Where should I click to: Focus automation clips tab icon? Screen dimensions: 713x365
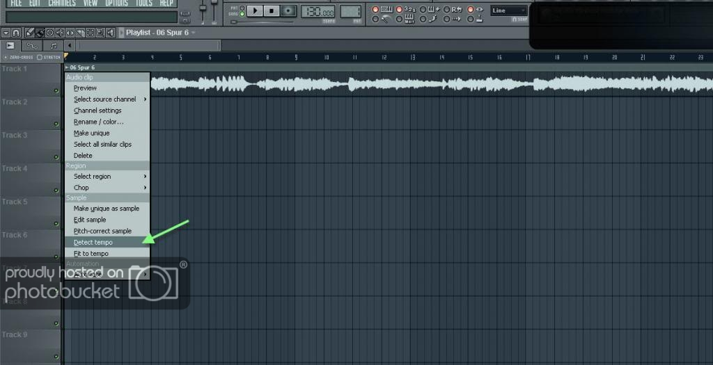[x=32, y=45]
